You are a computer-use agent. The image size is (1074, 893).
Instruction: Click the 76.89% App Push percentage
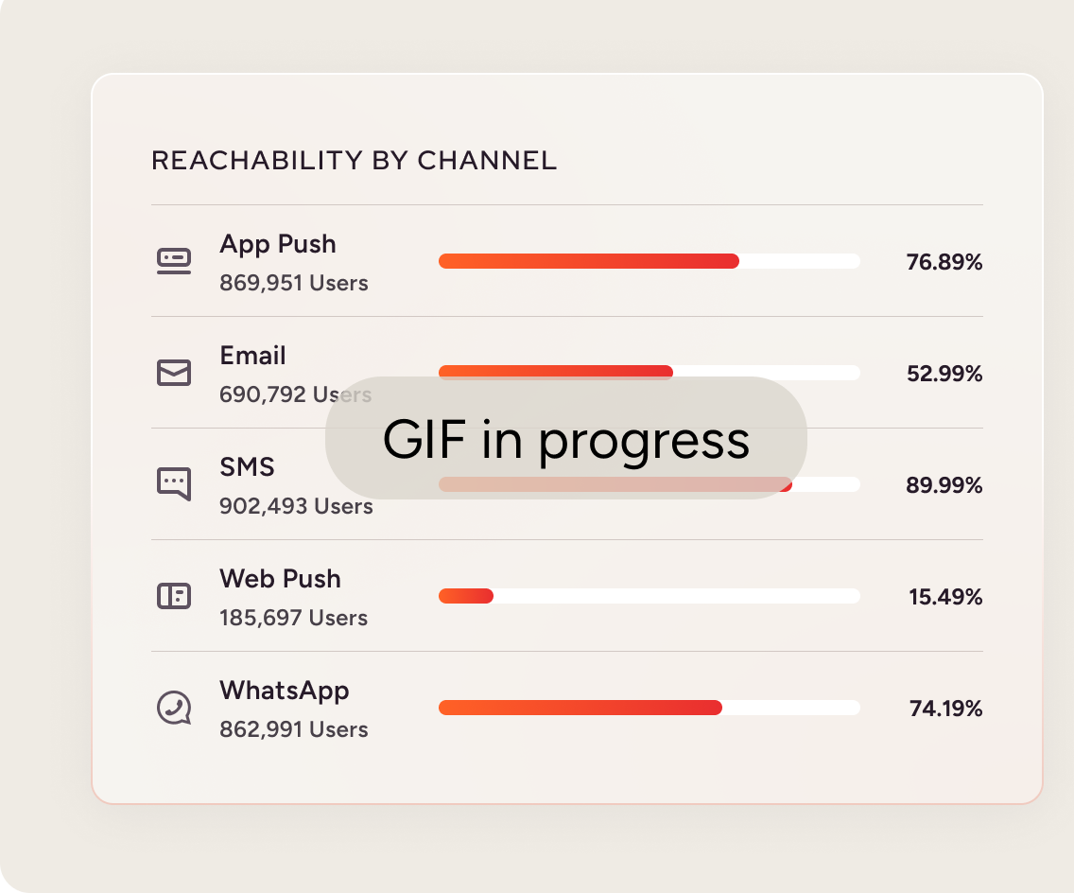(944, 262)
